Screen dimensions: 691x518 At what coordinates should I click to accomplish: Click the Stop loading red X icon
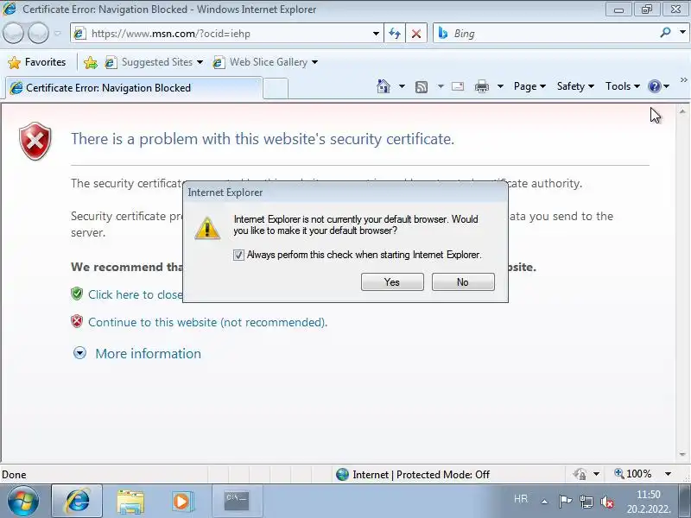pos(416,34)
